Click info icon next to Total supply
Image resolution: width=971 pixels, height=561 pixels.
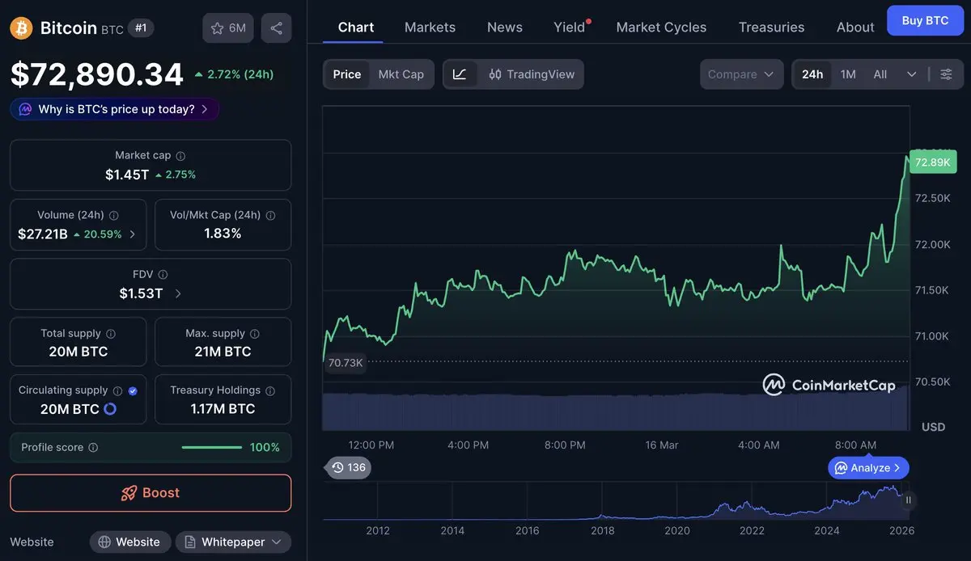pyautogui.click(x=111, y=333)
